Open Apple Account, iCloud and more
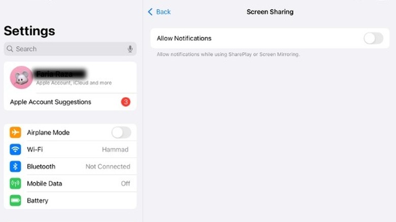 74,83
